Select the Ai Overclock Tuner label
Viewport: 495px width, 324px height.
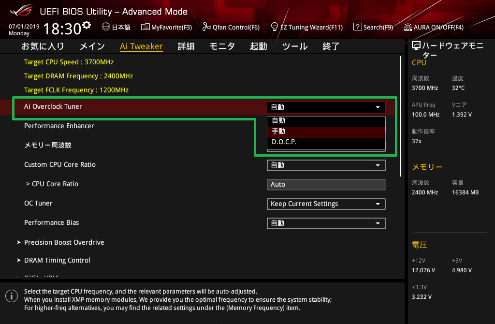point(53,107)
